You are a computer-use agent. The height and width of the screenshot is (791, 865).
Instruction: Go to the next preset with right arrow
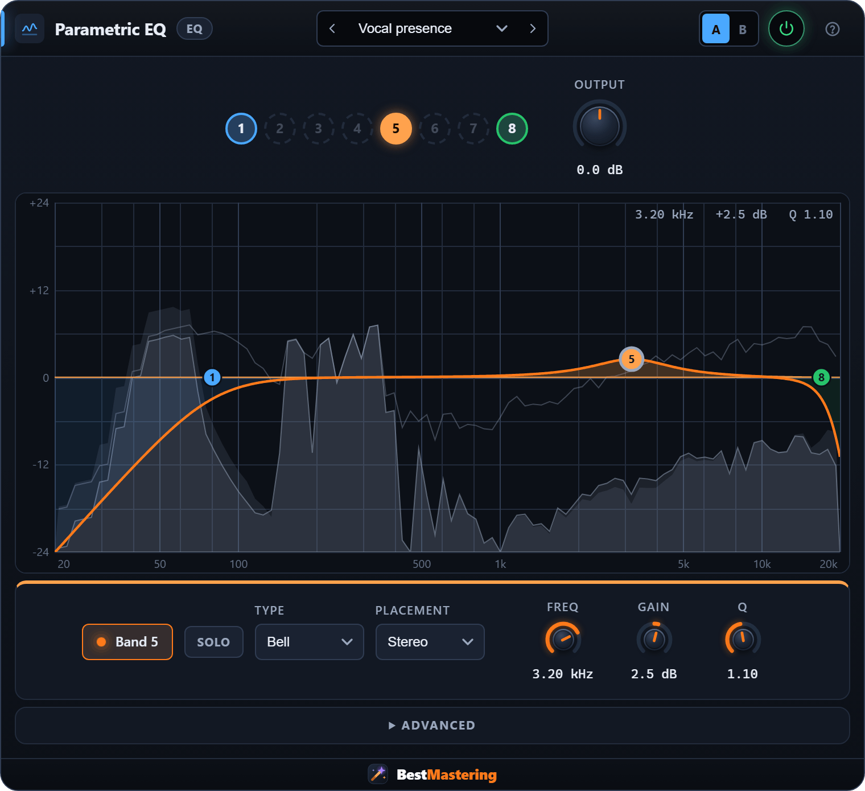533,28
